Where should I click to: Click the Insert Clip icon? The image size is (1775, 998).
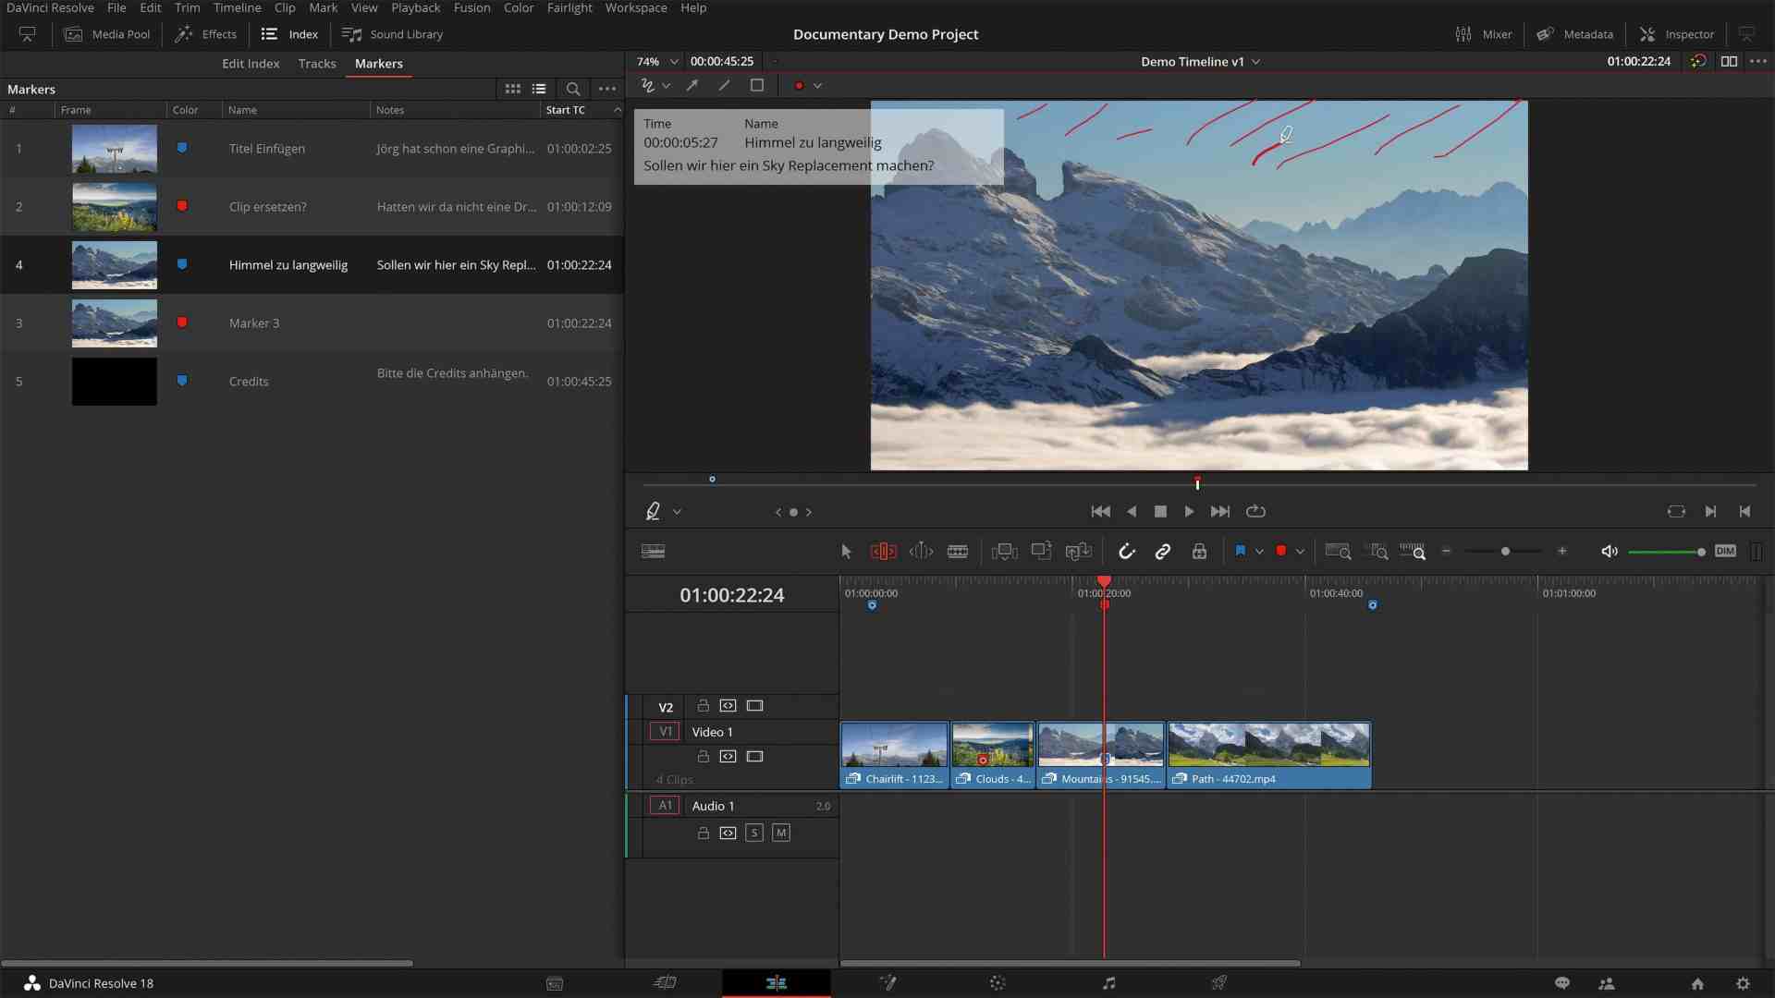tap(1004, 551)
